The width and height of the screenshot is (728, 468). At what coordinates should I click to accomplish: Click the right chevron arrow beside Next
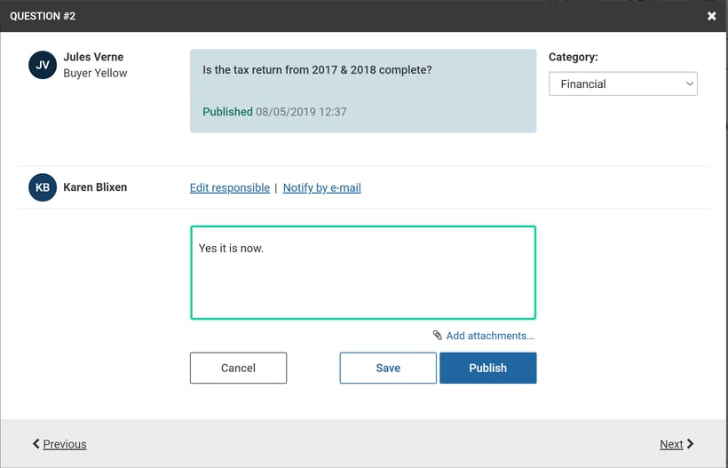(691, 444)
